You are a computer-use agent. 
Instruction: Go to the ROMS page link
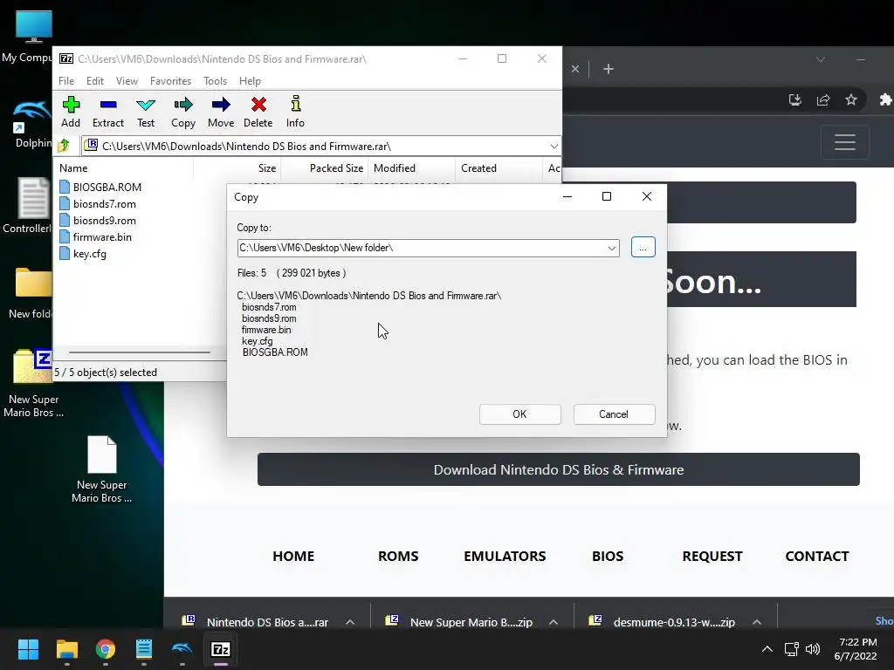click(x=398, y=556)
